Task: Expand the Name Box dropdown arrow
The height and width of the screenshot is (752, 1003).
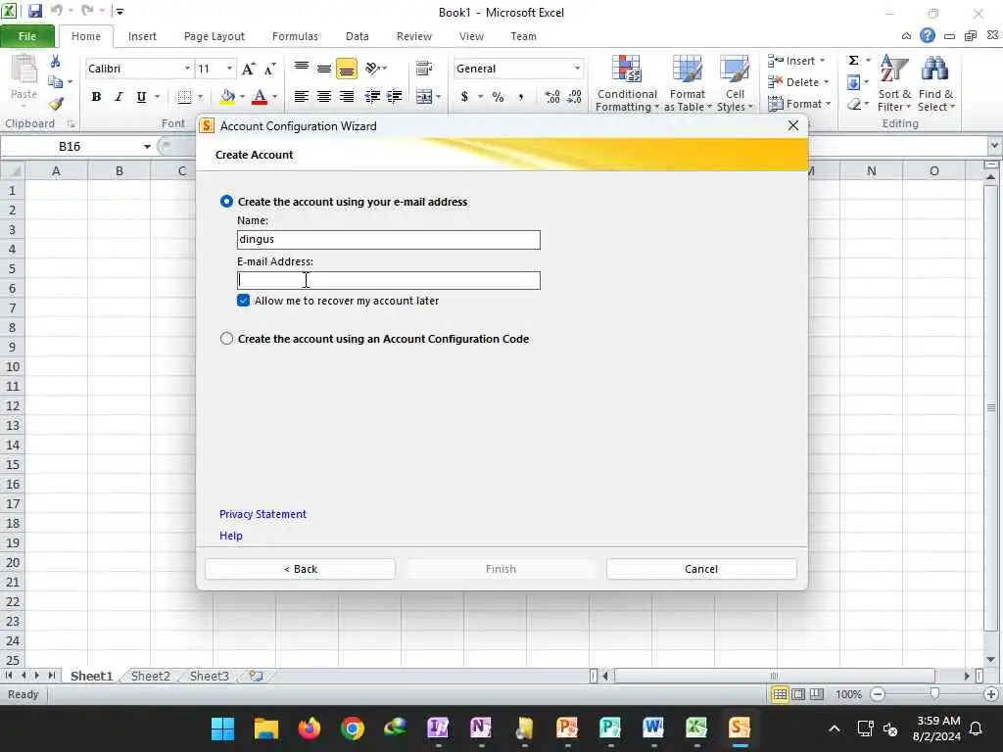Action: (x=147, y=147)
